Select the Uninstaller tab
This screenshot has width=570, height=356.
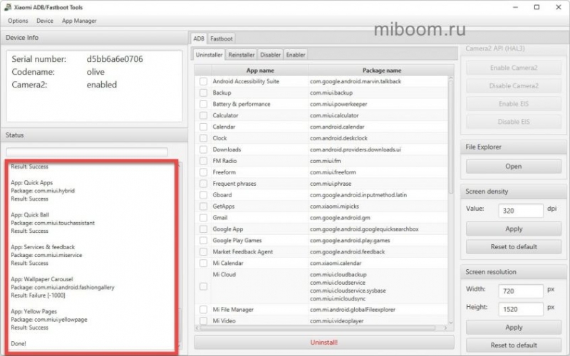tap(209, 55)
